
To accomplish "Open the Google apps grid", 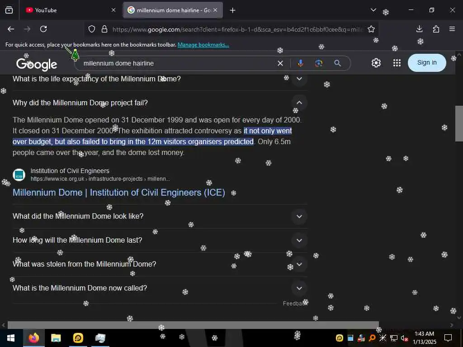I will [x=397, y=63].
